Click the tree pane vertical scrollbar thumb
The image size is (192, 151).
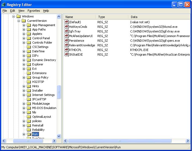point(59,92)
